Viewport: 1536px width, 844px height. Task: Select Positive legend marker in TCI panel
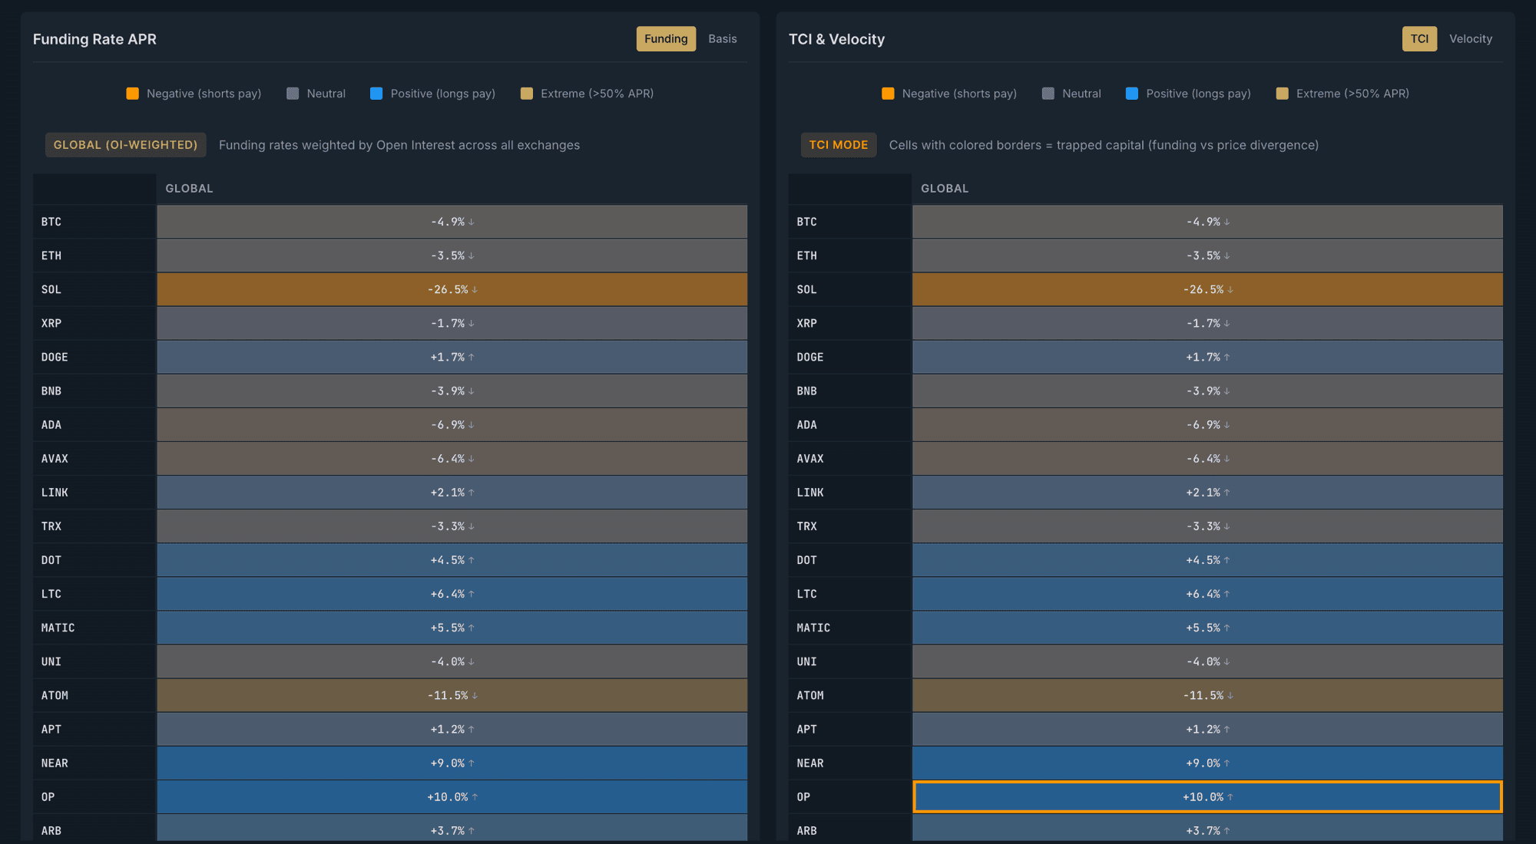pyautogui.click(x=1131, y=93)
